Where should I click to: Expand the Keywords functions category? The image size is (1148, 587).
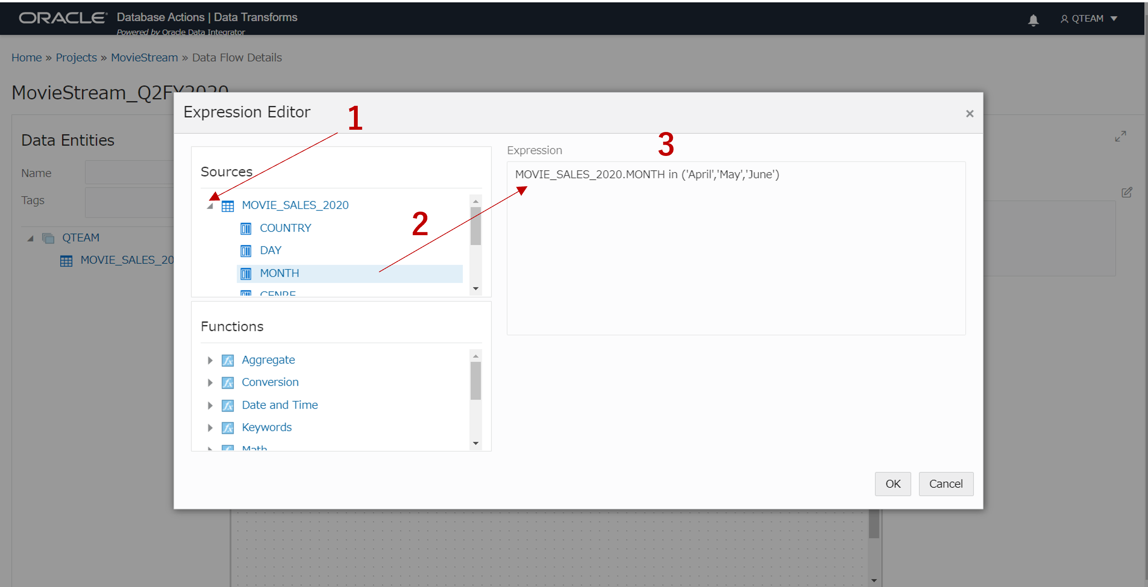pos(210,428)
